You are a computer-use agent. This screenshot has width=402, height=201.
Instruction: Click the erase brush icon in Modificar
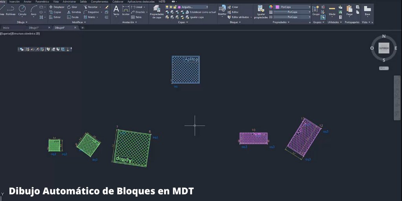pos(107,7)
